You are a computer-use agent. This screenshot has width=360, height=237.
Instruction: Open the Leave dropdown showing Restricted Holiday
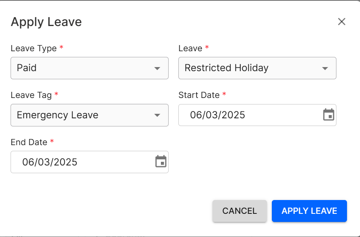(x=257, y=68)
